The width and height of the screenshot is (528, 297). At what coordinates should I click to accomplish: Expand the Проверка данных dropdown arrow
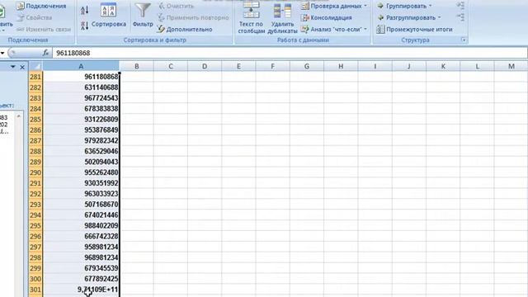click(365, 6)
